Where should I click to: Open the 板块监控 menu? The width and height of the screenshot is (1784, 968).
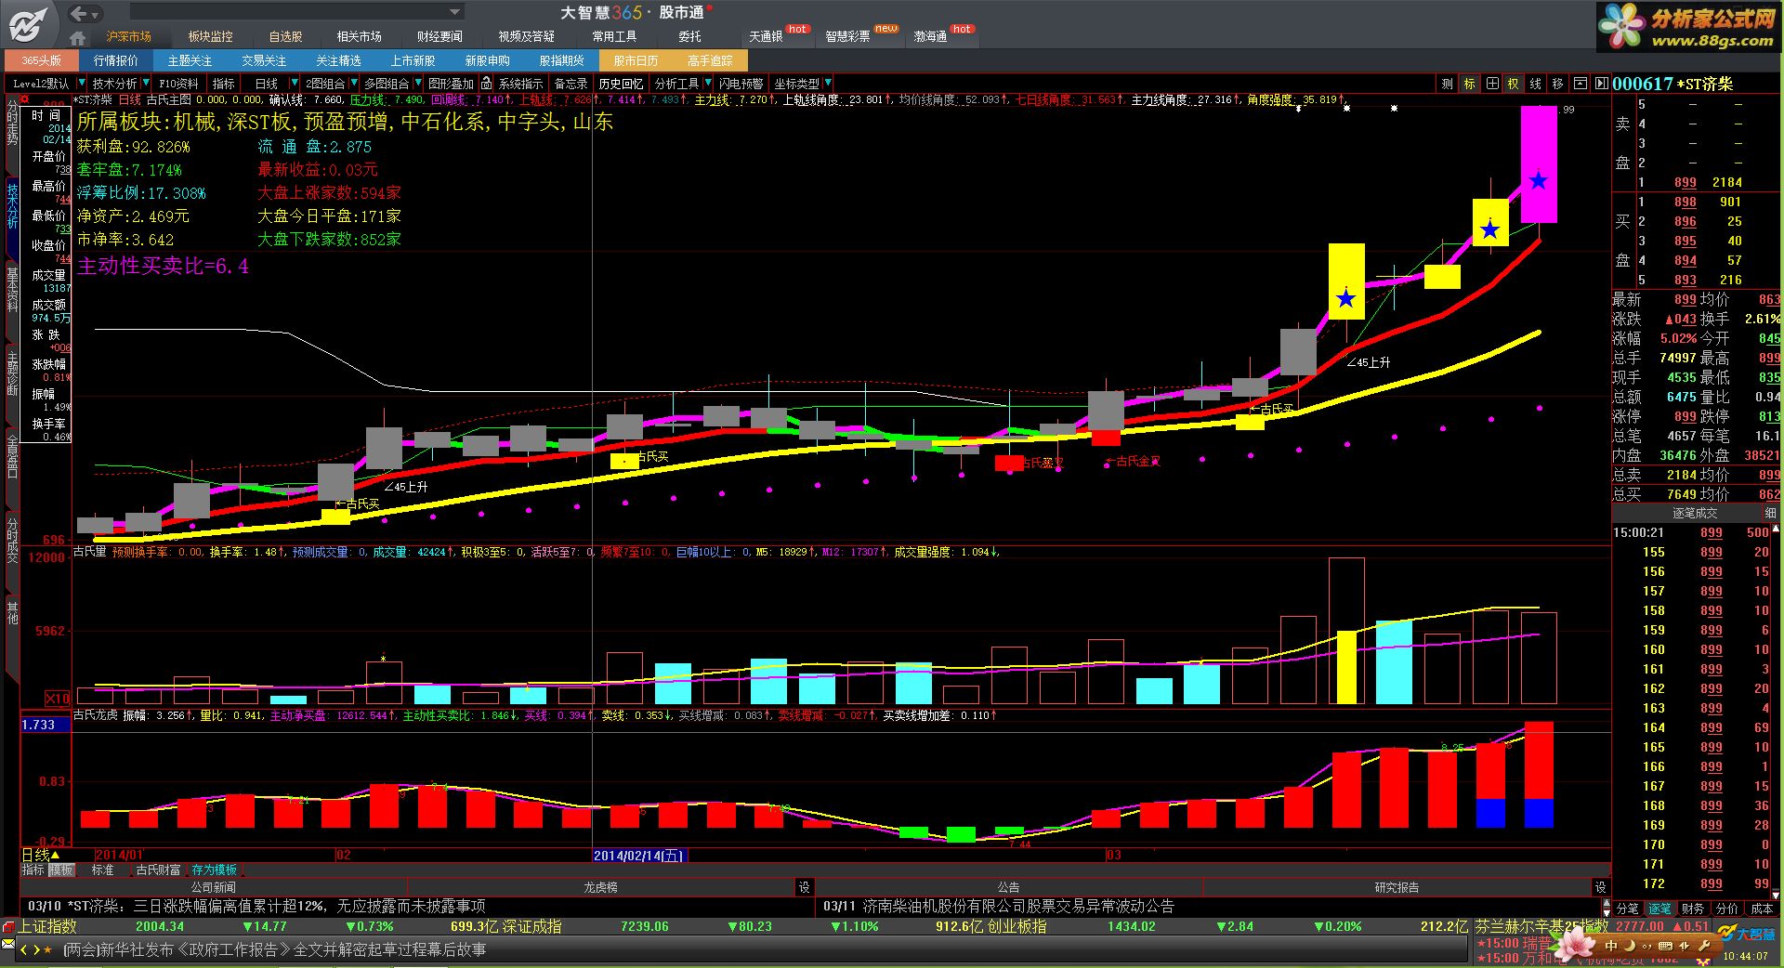(210, 36)
